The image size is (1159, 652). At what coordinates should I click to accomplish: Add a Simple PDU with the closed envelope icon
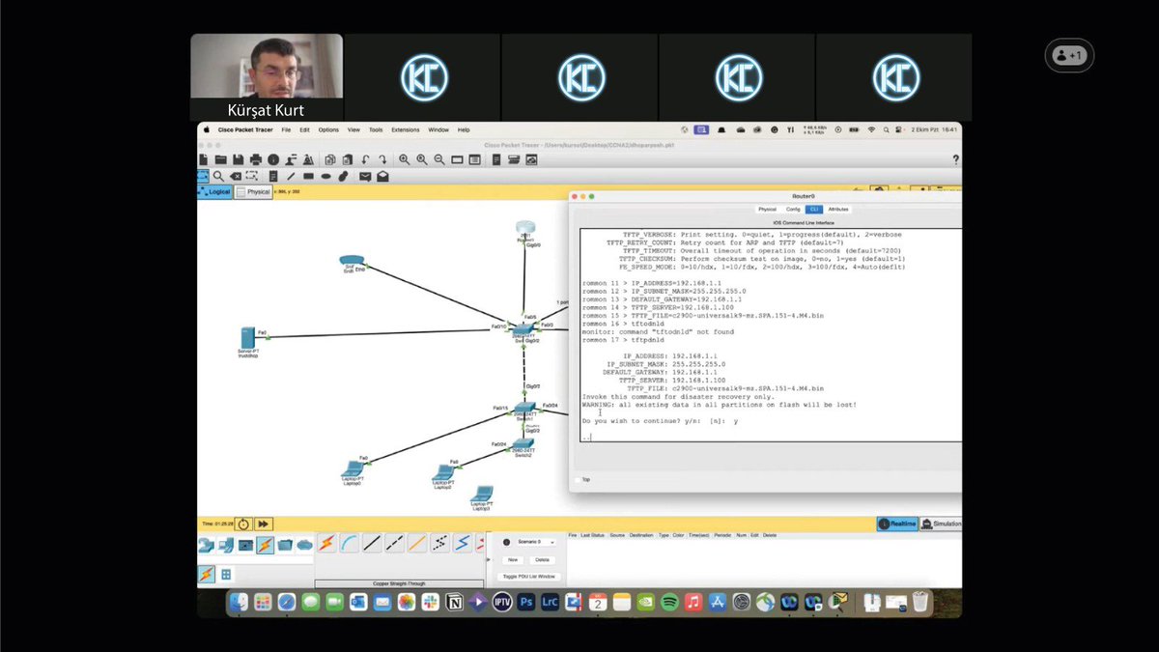(x=365, y=176)
